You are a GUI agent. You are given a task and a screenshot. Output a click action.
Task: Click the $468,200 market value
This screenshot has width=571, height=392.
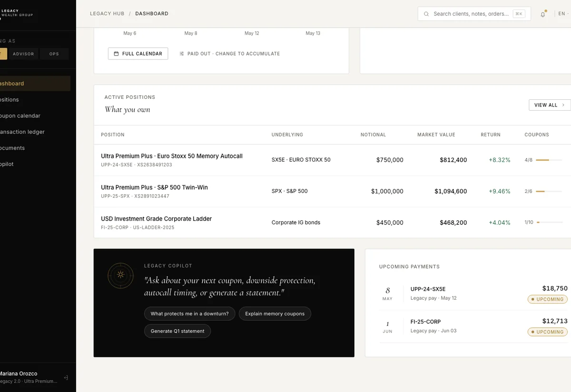[453, 223]
